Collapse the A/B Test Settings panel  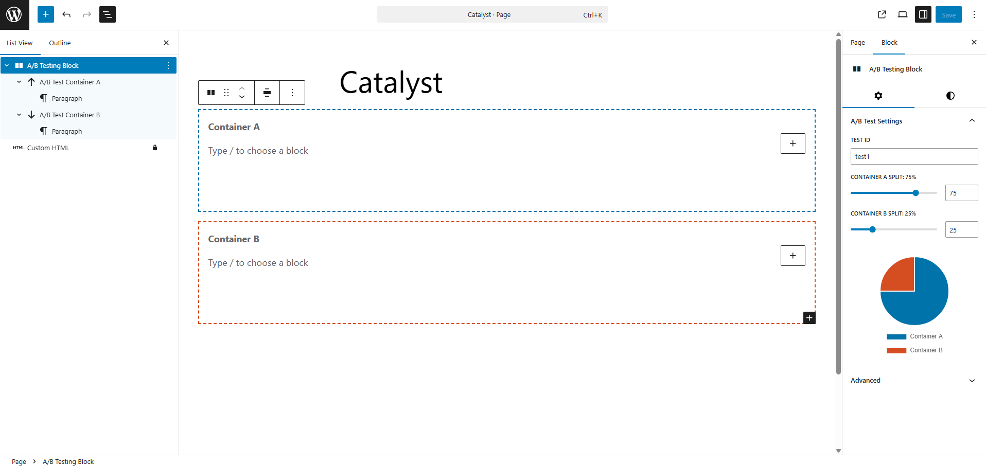972,121
